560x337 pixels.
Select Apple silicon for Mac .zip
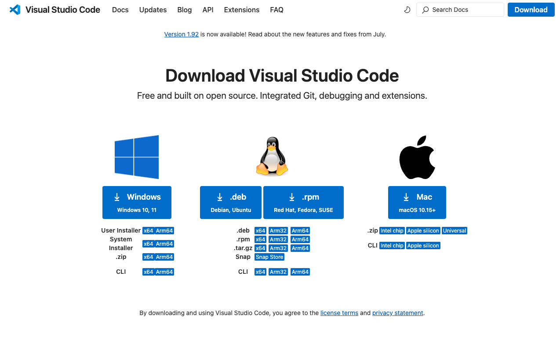(423, 231)
